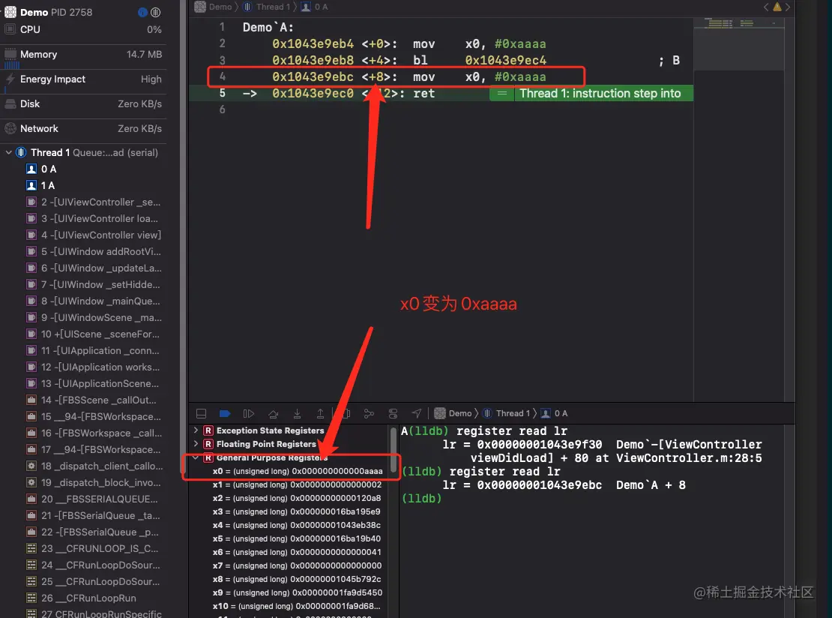The width and height of the screenshot is (832, 618).
Task: Click Demo in editor top breadcrumb
Action: [x=214, y=7]
